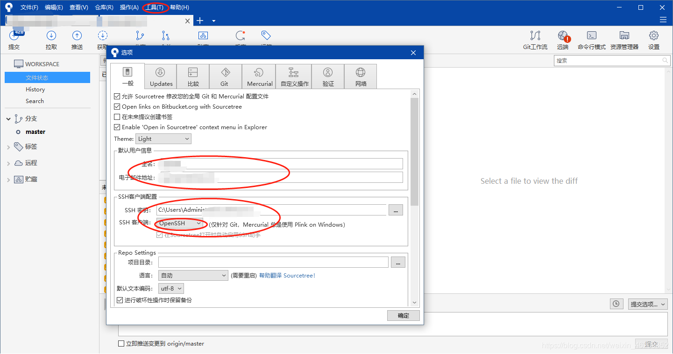Image resolution: width=673 pixels, height=354 pixels.
Task: Select File Status (文件状态) in sidebar
Action: [47, 77]
